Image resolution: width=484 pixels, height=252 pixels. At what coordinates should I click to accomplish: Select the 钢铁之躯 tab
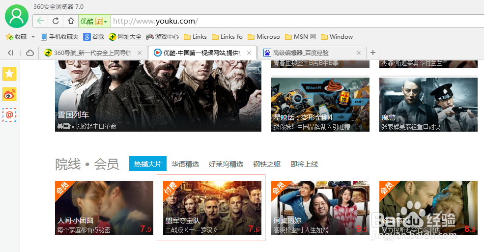coord(267,164)
